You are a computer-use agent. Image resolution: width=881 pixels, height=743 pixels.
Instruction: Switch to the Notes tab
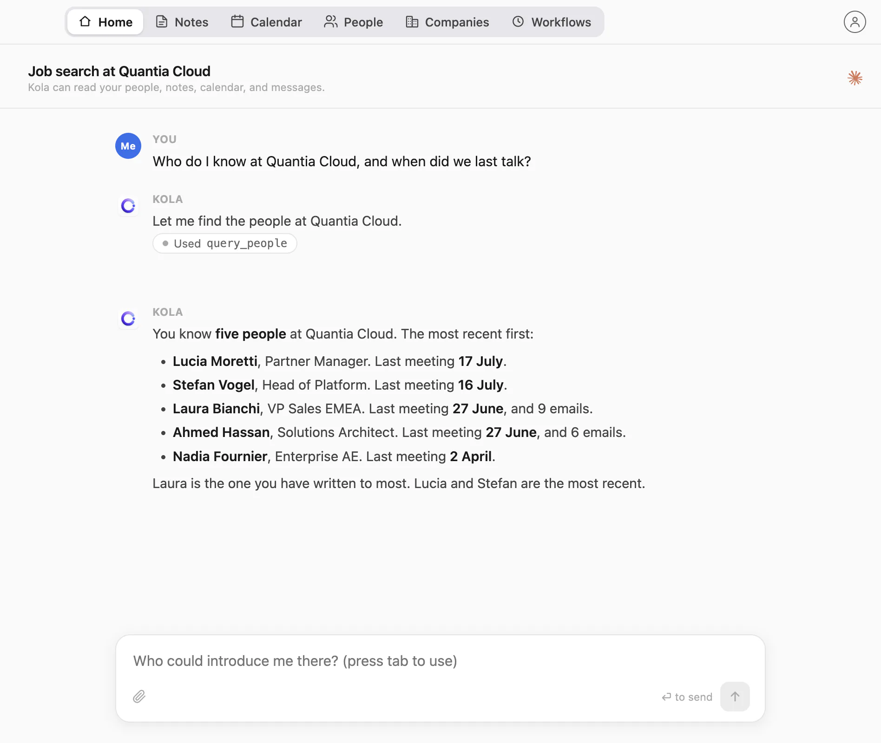click(x=182, y=22)
